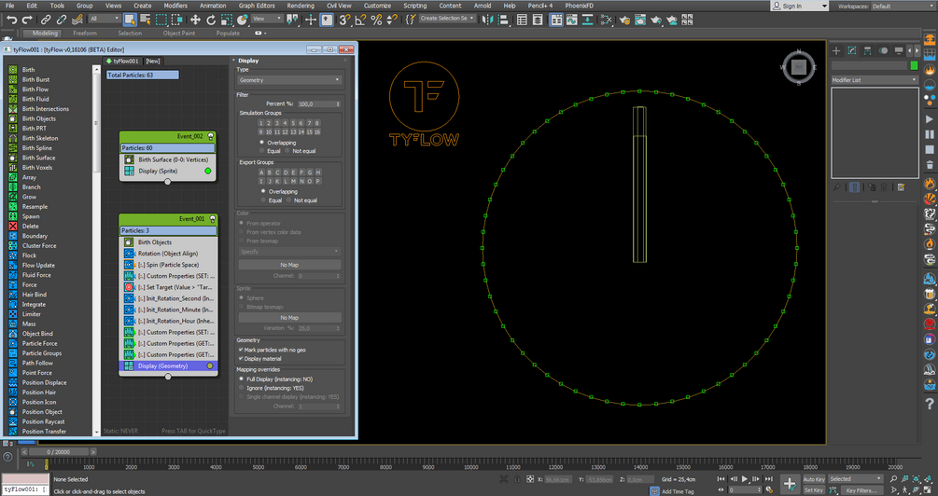The image size is (938, 496).
Task: Toggle the Angle Snap icon
Action: 360,20
